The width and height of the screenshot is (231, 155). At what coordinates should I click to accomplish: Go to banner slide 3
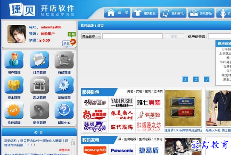207,79
